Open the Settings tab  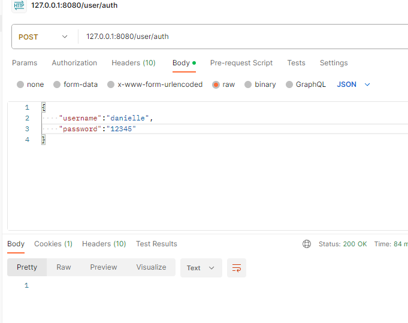(334, 63)
